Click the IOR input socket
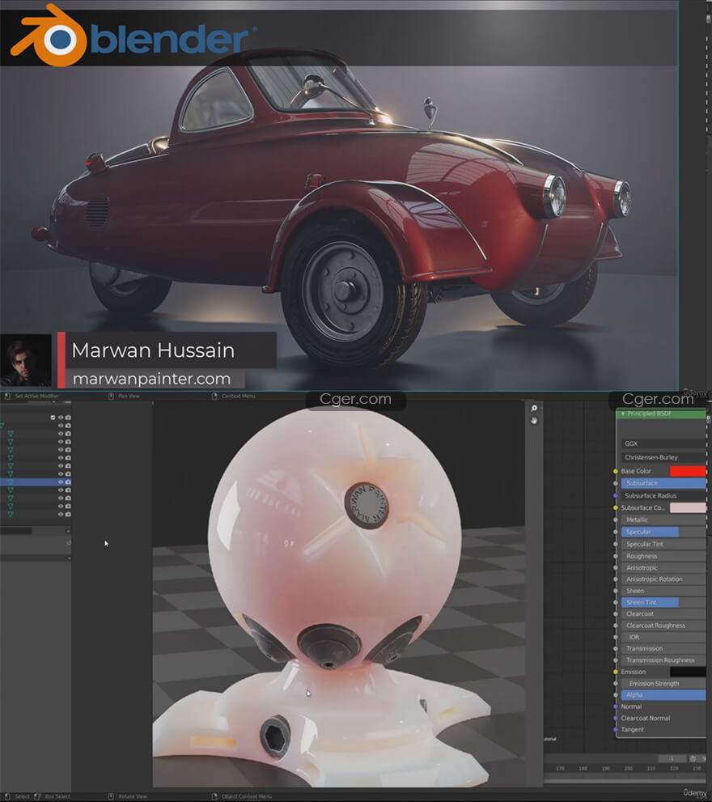Screen dimensions: 712x802 point(616,637)
